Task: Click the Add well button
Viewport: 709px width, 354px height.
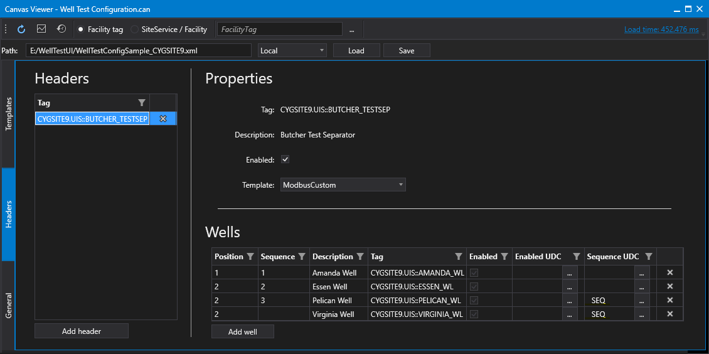Action: tap(243, 331)
